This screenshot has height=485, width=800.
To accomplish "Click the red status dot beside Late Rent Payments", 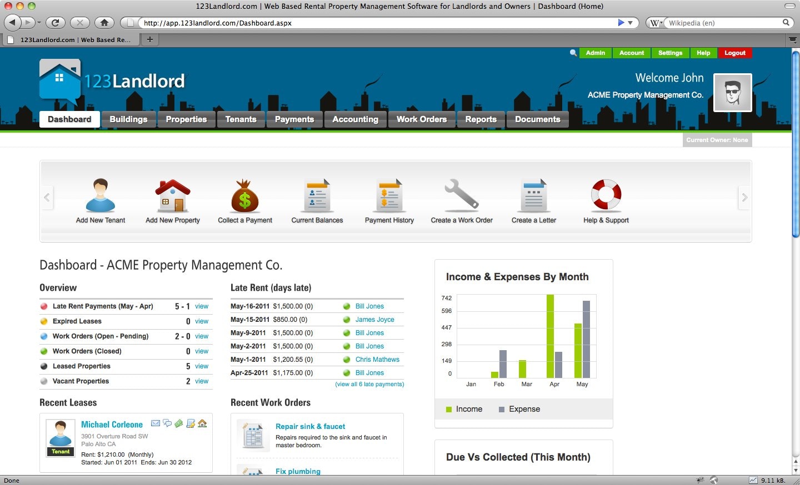I will click(x=44, y=306).
